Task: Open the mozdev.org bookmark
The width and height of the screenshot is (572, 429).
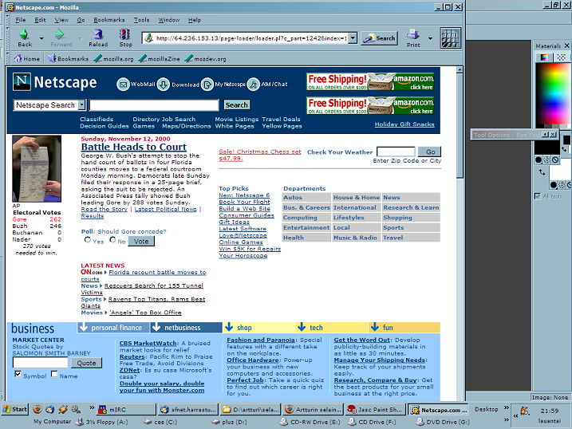Action: coord(205,59)
